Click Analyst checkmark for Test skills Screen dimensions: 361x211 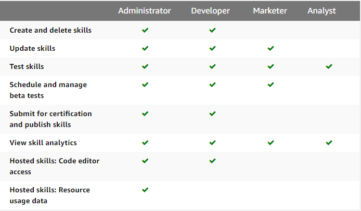coord(329,66)
